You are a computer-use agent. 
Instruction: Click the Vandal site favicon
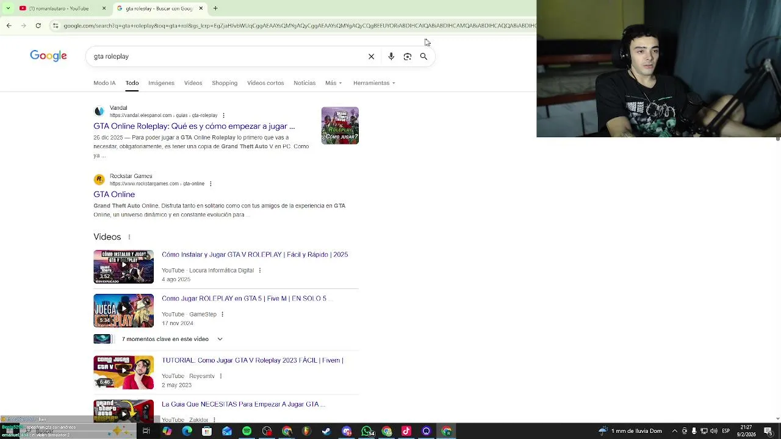[99, 112]
